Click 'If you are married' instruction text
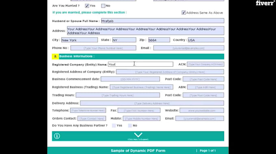Image resolution: width=276 pixels, height=154 pixels. point(89,13)
